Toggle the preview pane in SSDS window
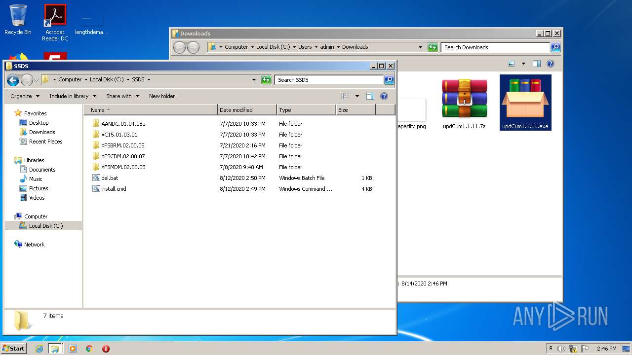Screen dimensions: 632x355 coord(370,96)
